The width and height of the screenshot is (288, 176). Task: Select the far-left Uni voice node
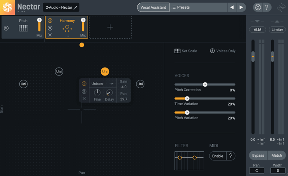(23, 84)
